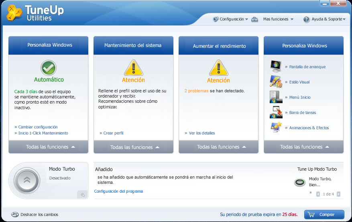Click the Ver los detalles link

202,133
